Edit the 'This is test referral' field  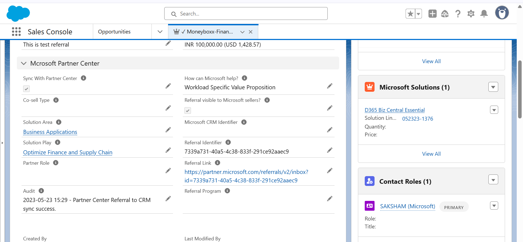[x=168, y=43]
